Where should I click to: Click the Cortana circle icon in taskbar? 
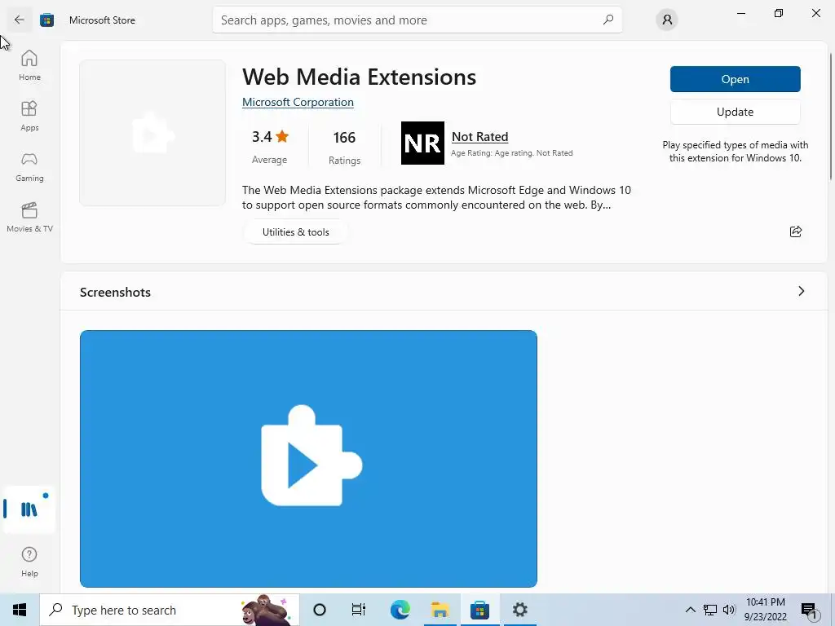coord(320,610)
